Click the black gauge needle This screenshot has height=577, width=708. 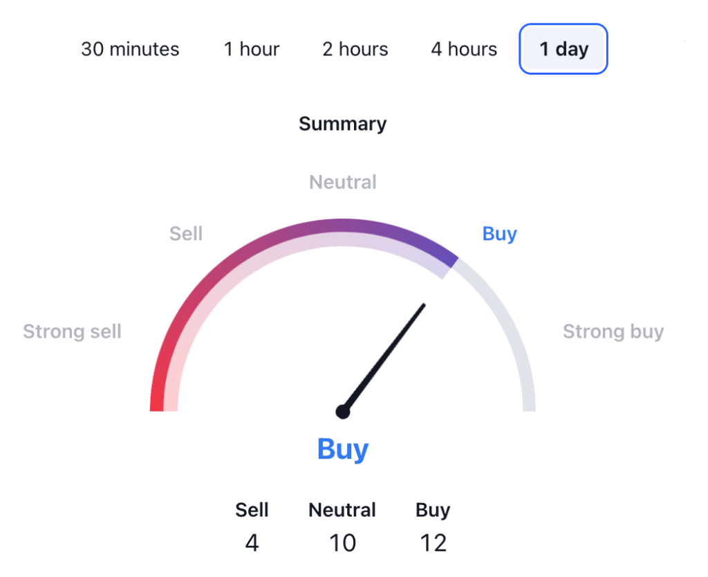pyautogui.click(x=385, y=356)
